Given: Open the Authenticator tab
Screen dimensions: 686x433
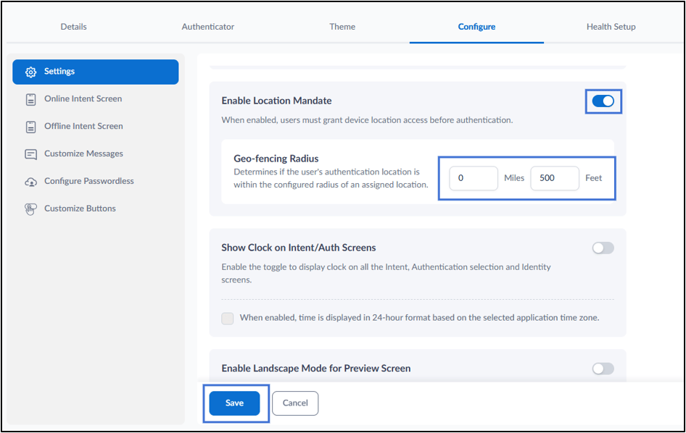Looking at the screenshot, I should (x=208, y=27).
